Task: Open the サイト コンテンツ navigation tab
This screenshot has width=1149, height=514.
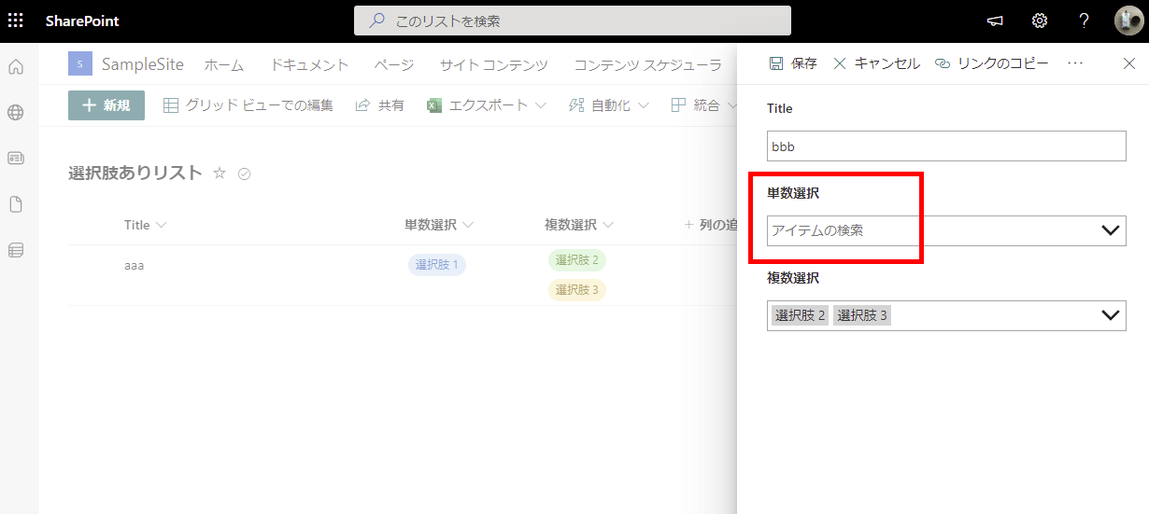Action: [494, 64]
